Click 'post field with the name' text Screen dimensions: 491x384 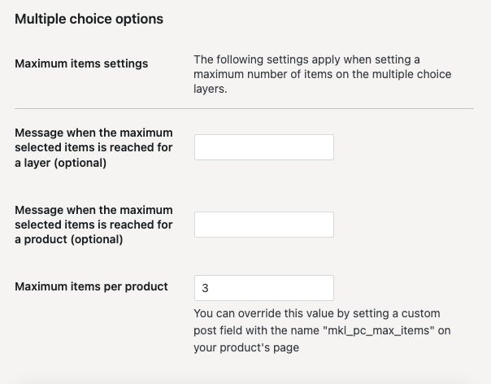click(256, 330)
